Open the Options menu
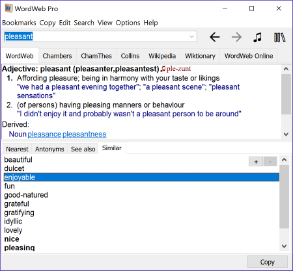Image resolution: width=293 pixels, height=271 pixels. click(x=128, y=23)
